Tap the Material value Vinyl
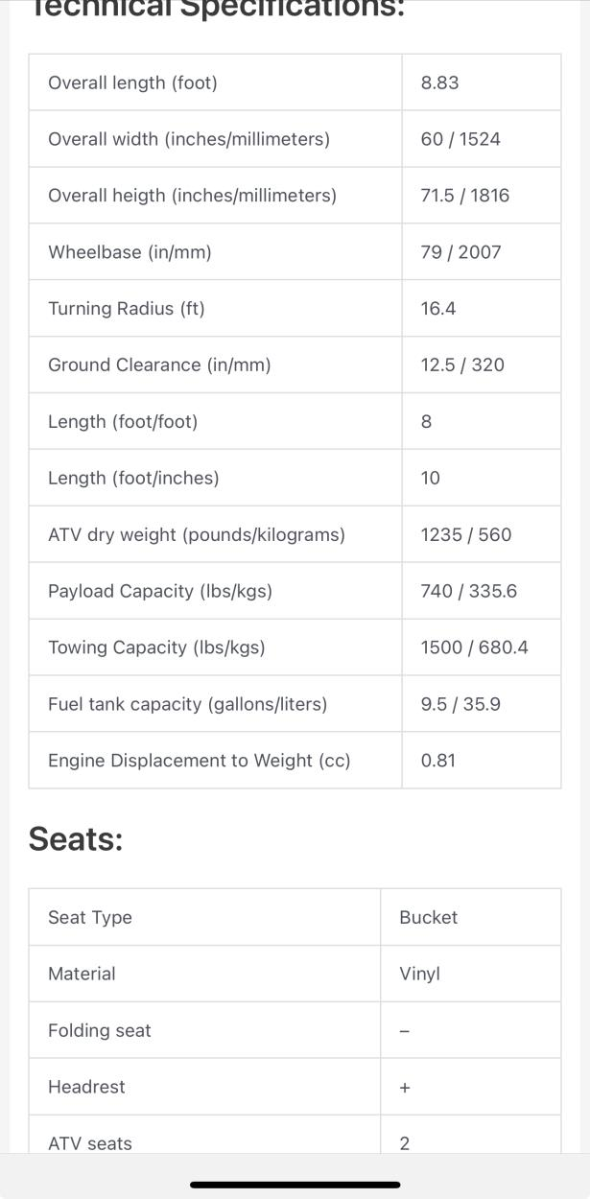 [419, 974]
